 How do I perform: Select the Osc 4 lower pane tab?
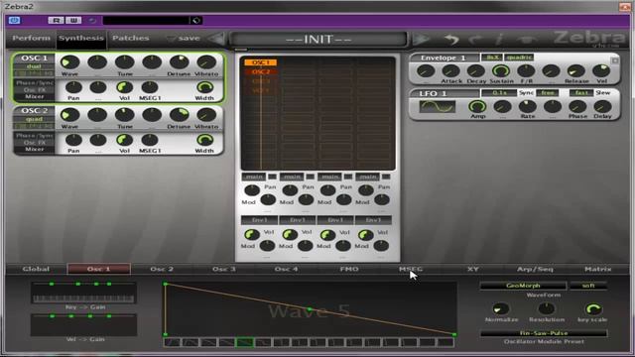[287, 269]
